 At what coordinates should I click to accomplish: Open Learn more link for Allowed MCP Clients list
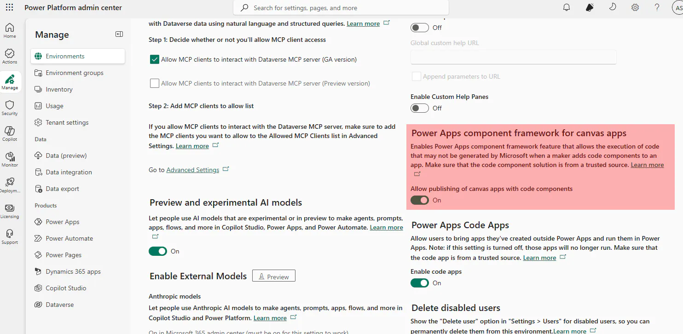pyautogui.click(x=192, y=146)
